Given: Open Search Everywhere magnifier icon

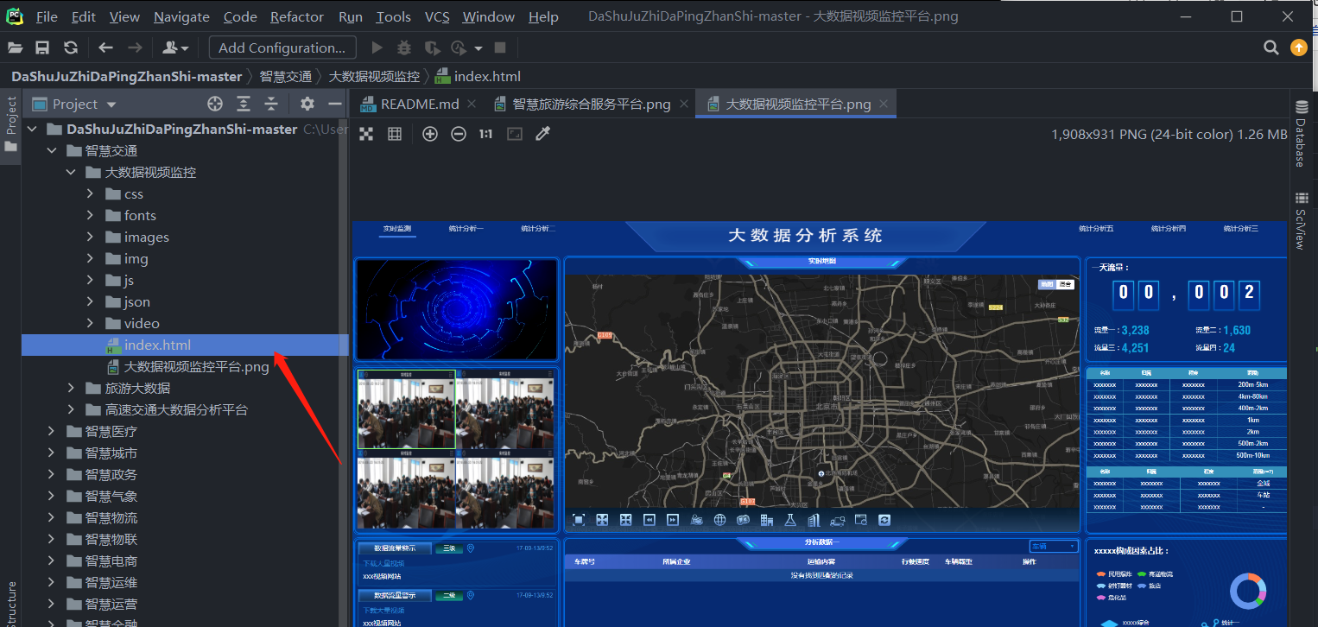Looking at the screenshot, I should pyautogui.click(x=1271, y=48).
